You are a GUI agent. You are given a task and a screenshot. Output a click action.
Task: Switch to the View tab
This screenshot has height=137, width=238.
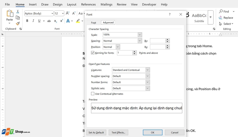pos(134,4)
